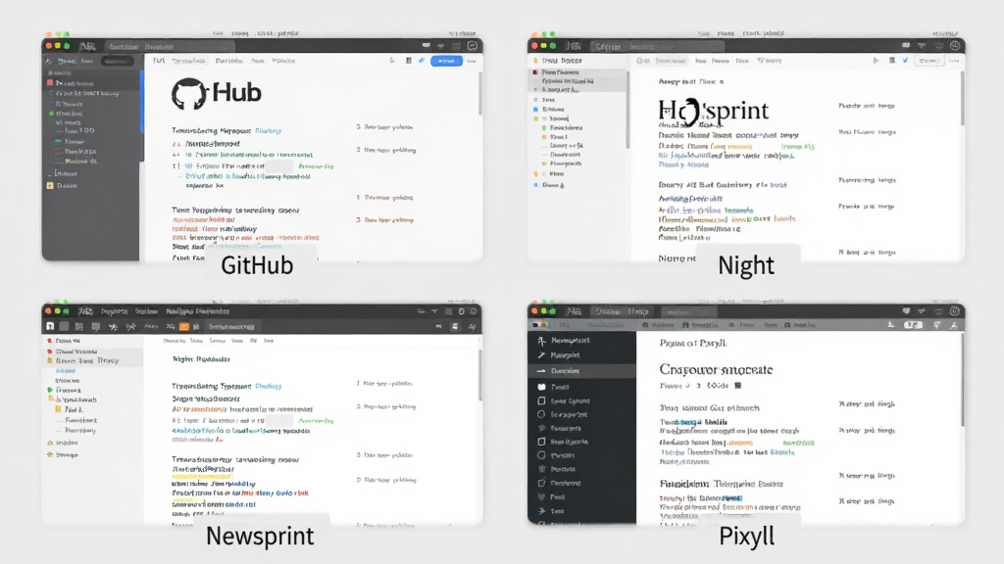This screenshot has width=1004, height=564.
Task: Click the large "sprint" heading text
Action: (x=736, y=112)
